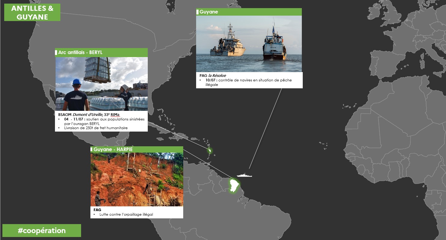Click the white ship icon off Guyane
Image resolution: width=446 pixels, height=240 pixels.
(244, 175)
